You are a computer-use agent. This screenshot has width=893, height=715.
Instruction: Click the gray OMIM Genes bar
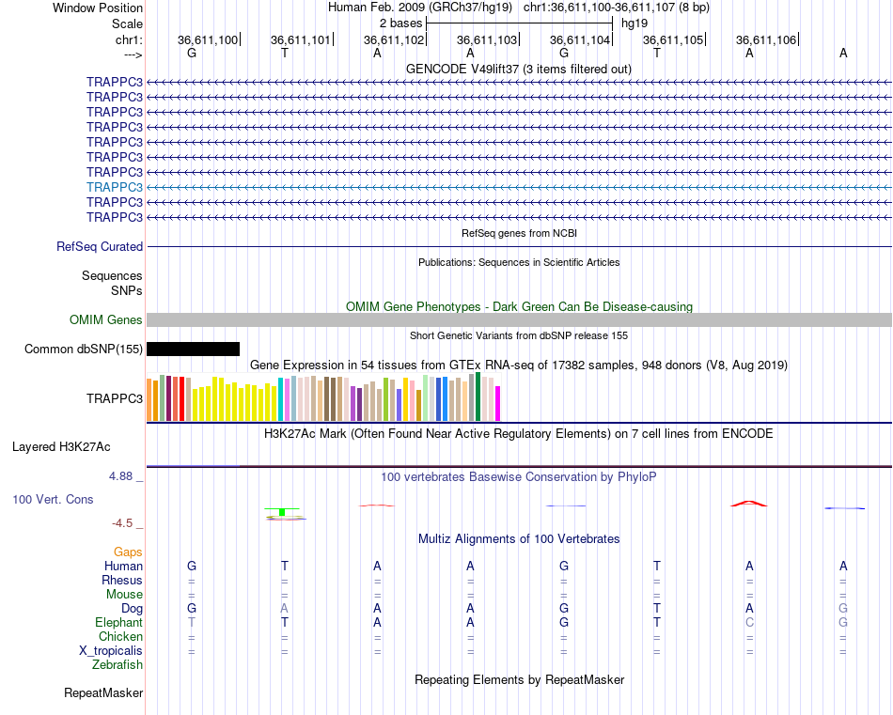point(519,320)
